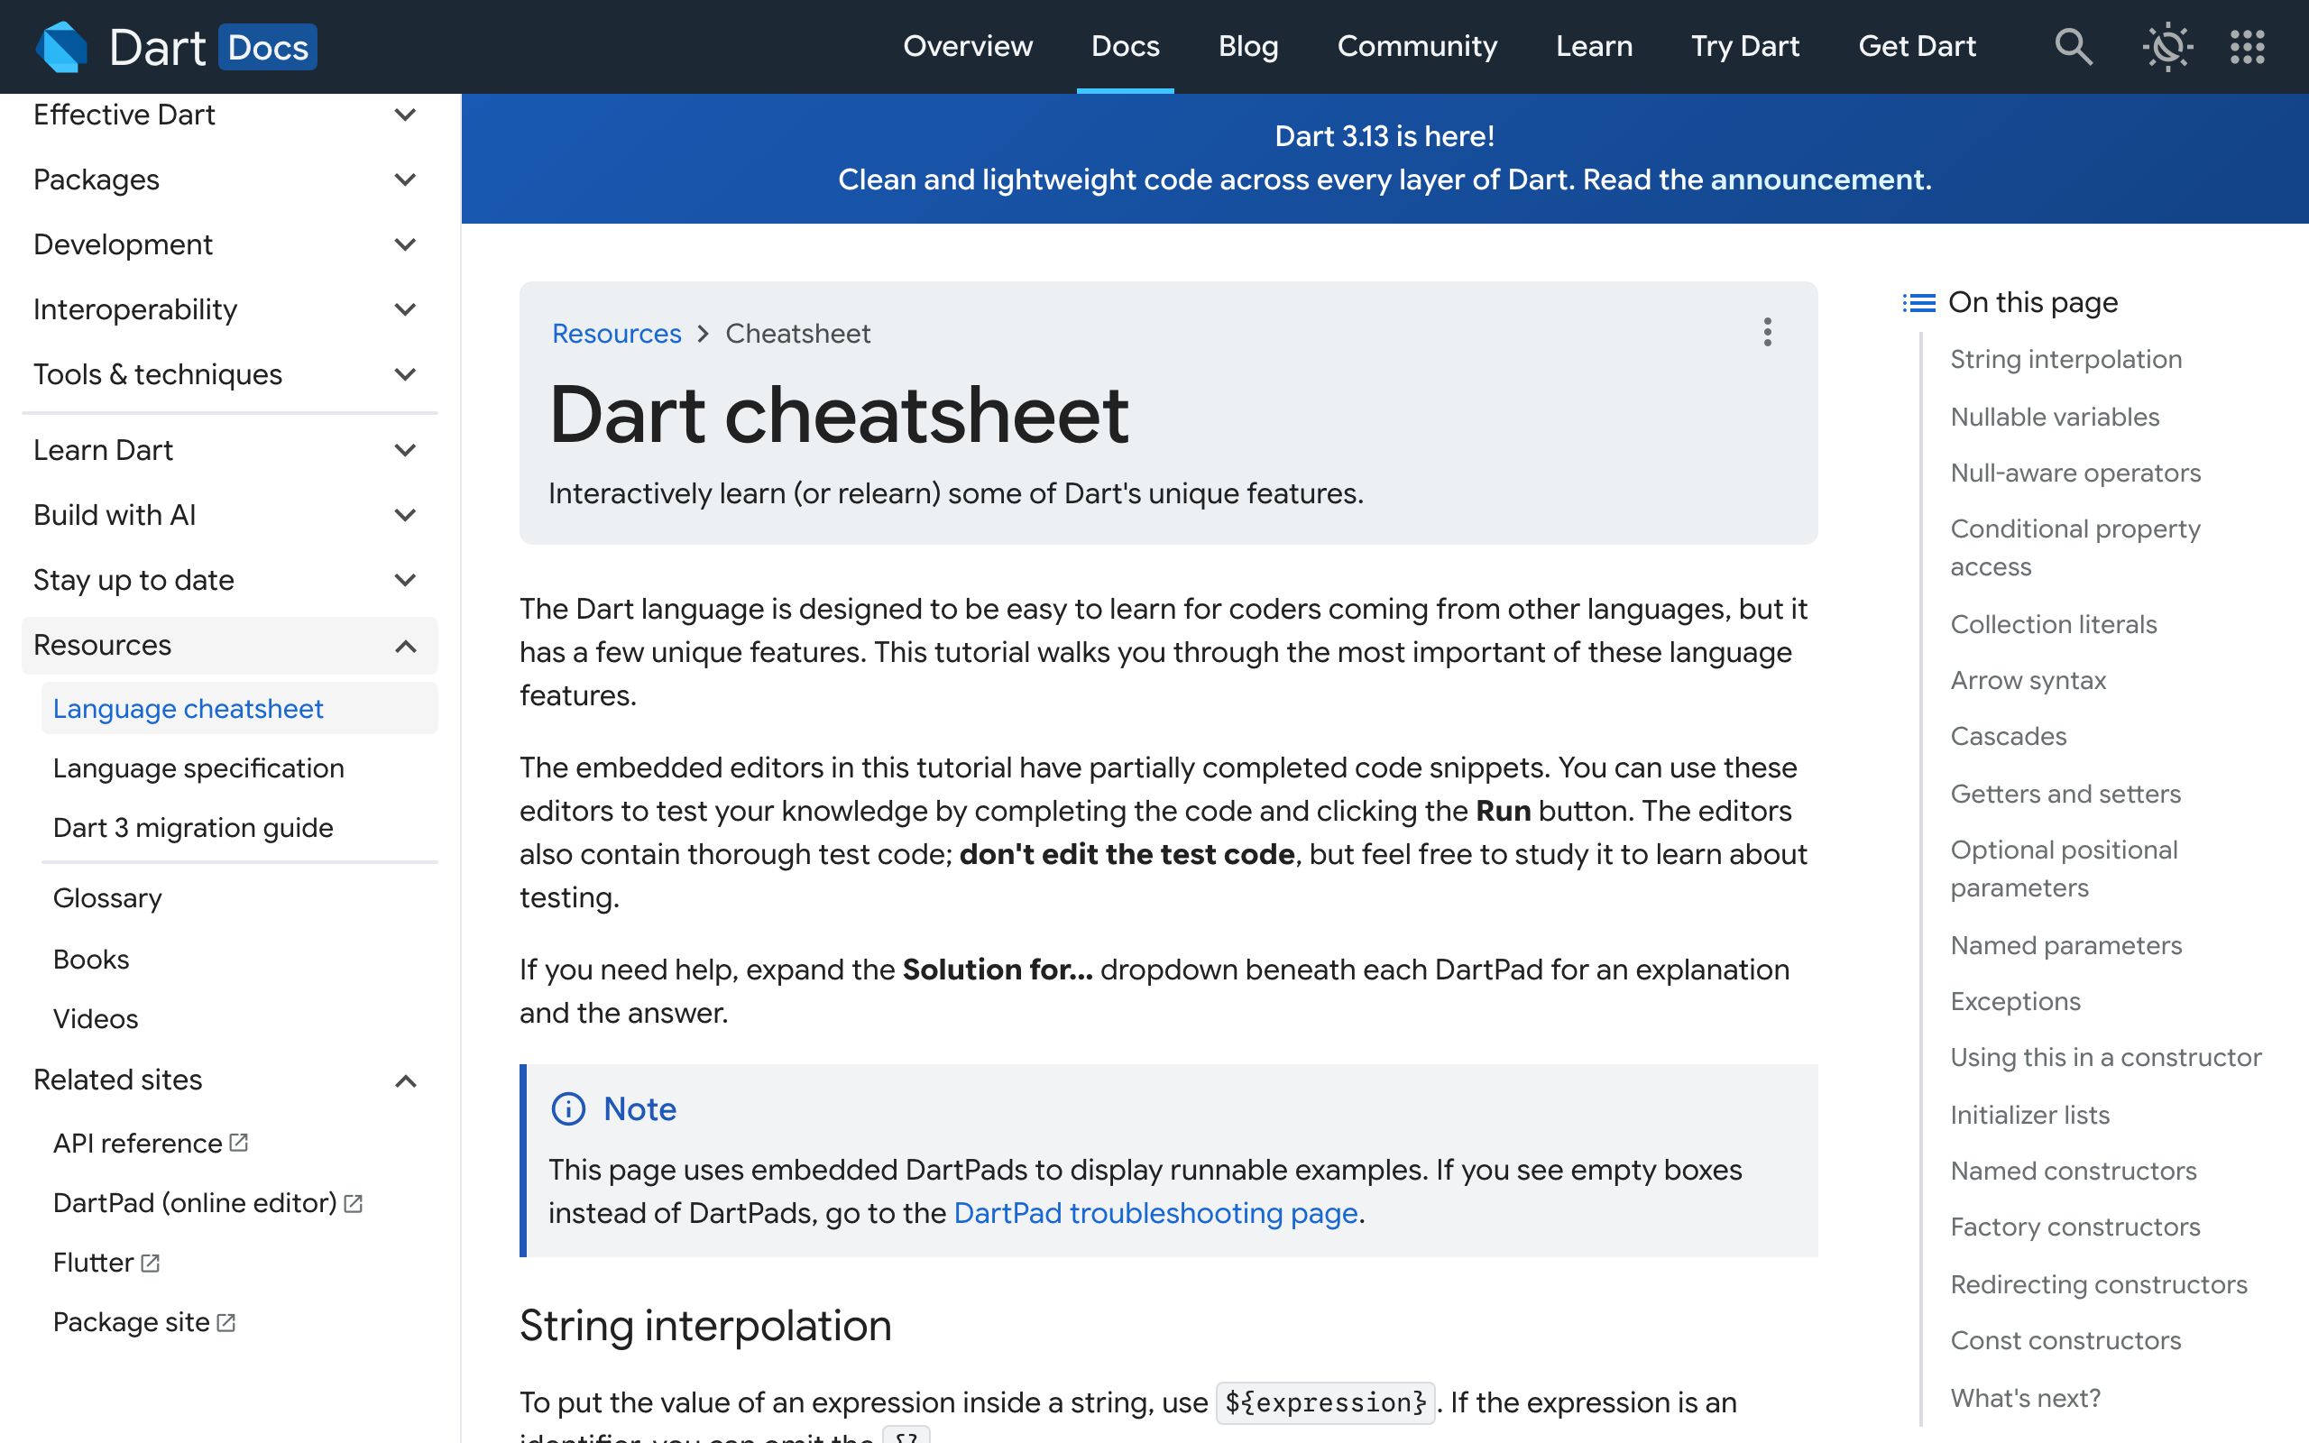
Task: Open Try Dart in the header
Action: pos(1745,46)
